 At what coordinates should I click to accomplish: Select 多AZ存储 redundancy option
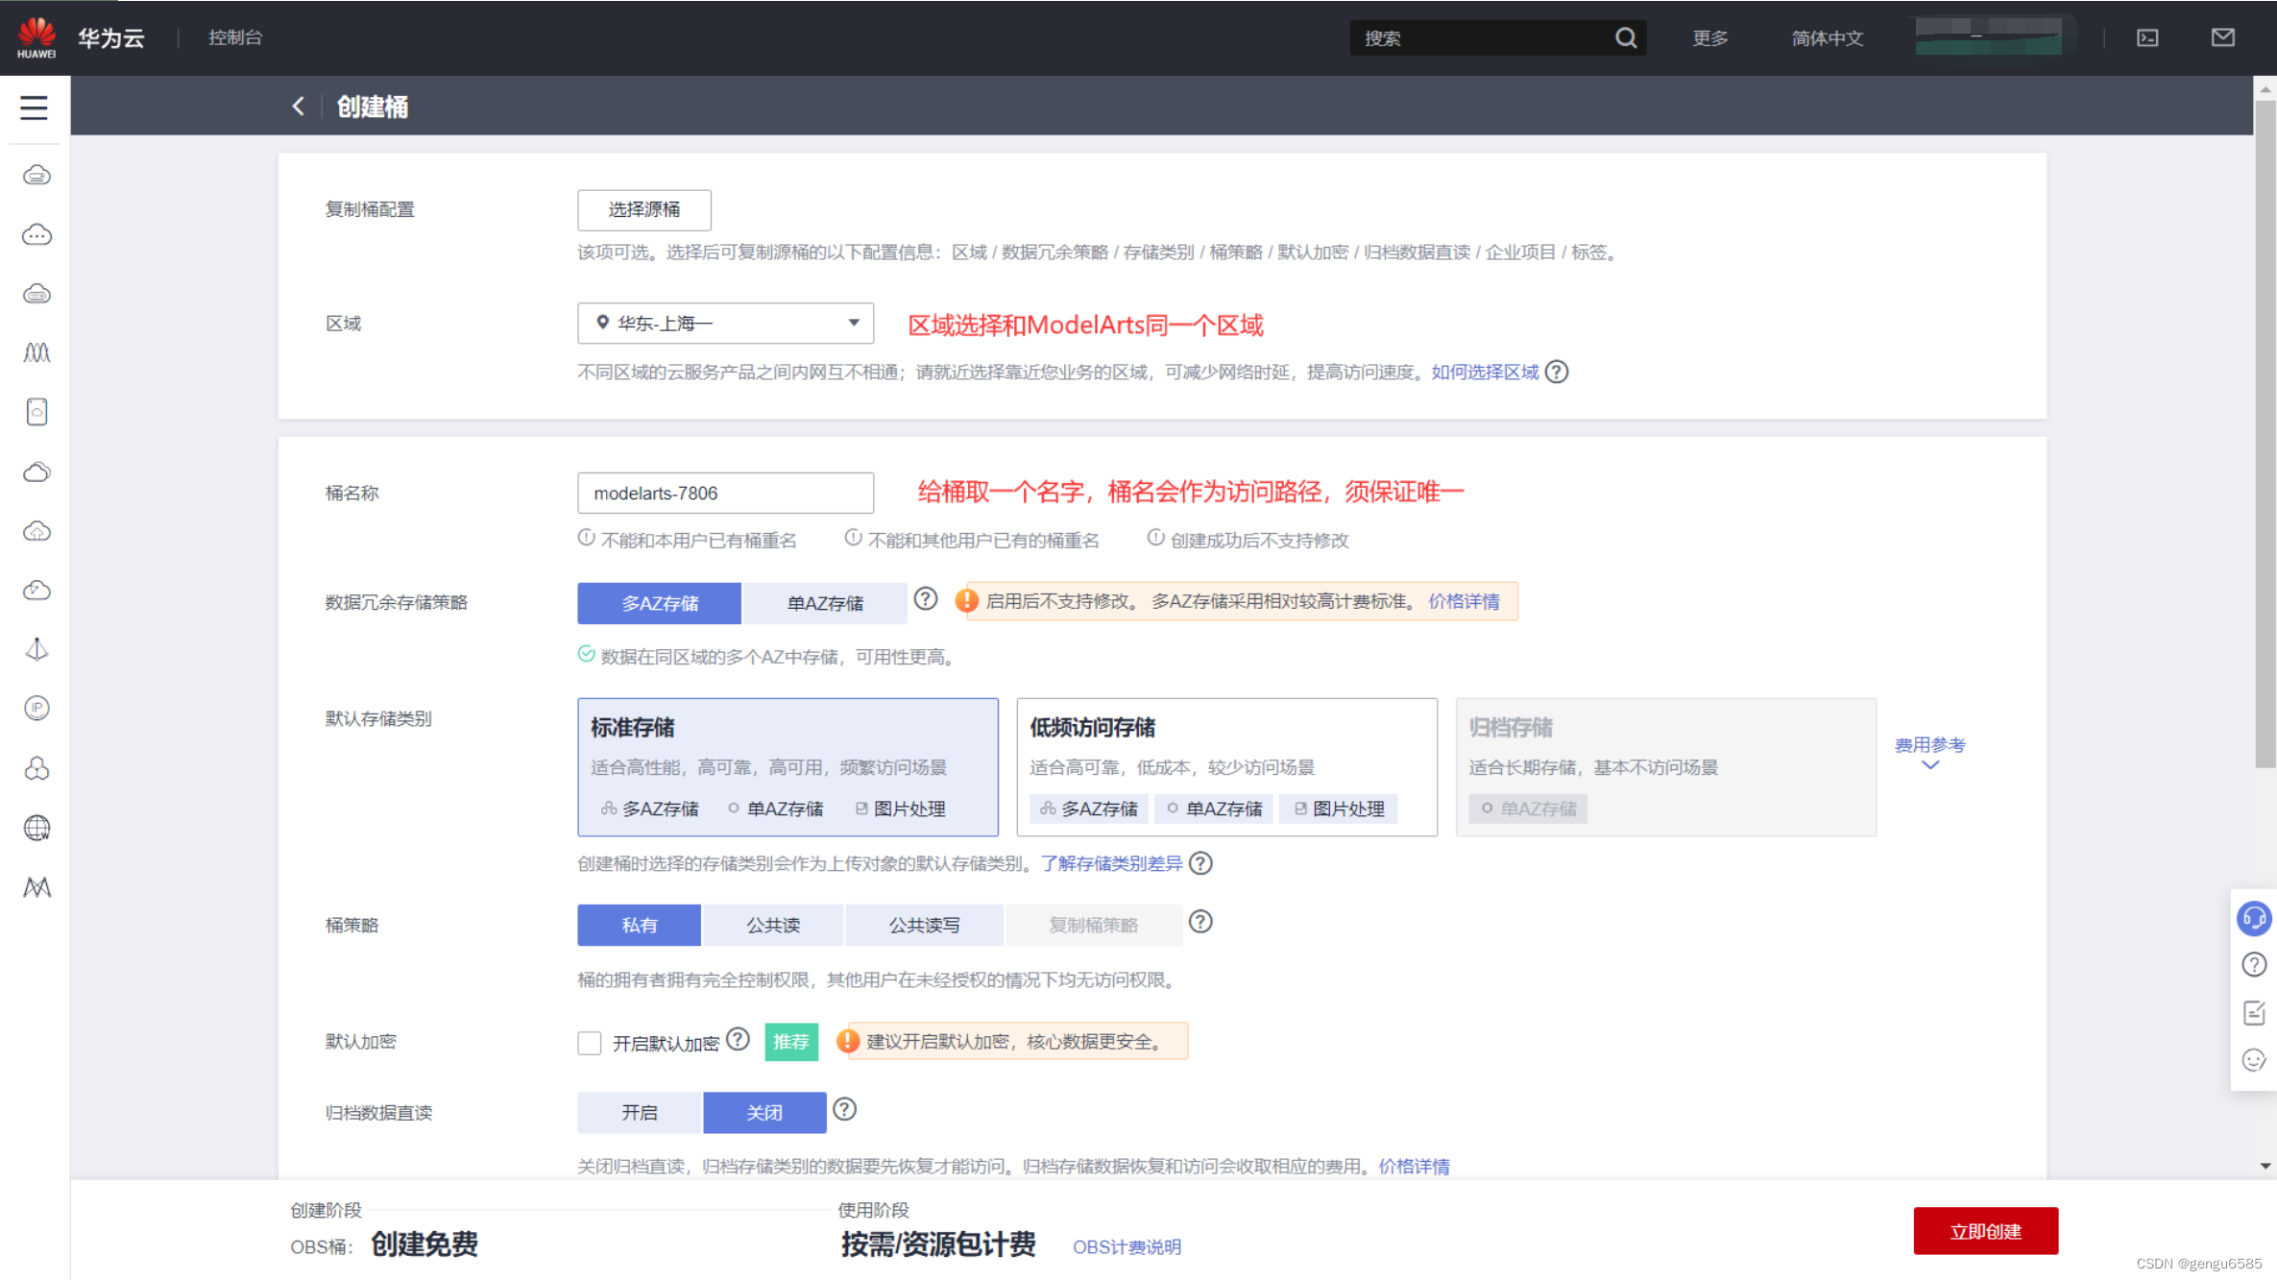659,603
